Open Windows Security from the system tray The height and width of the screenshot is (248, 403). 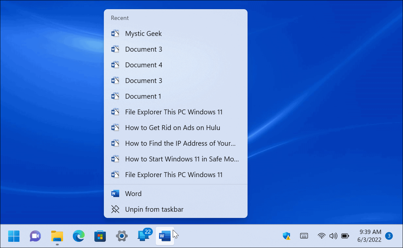click(286, 236)
